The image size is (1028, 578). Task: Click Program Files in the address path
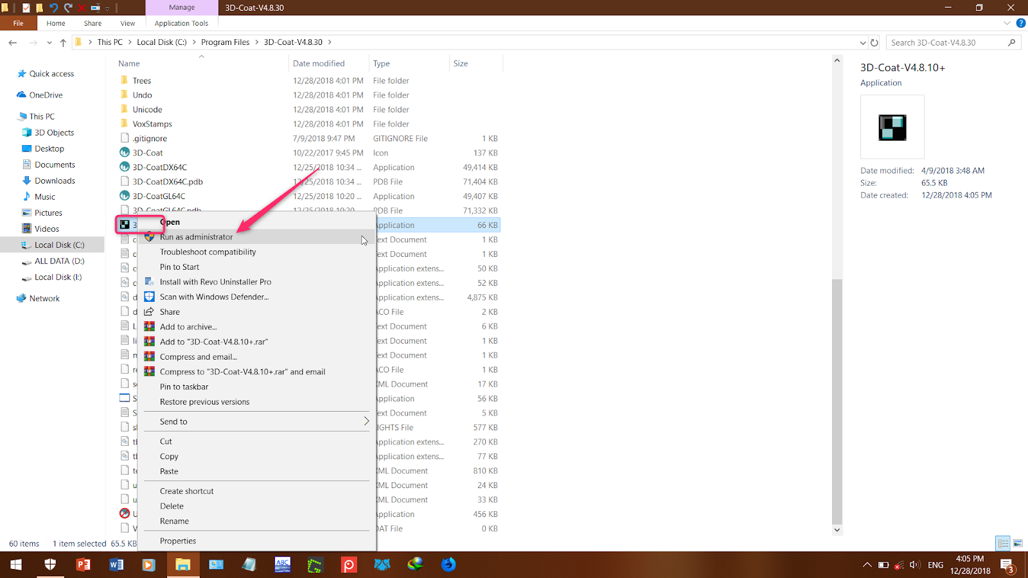click(x=225, y=42)
